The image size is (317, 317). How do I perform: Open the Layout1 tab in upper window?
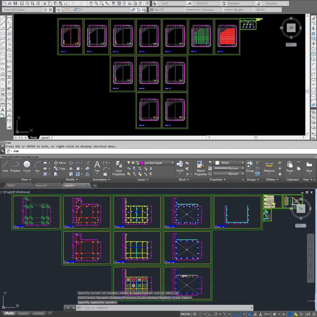tap(45, 137)
